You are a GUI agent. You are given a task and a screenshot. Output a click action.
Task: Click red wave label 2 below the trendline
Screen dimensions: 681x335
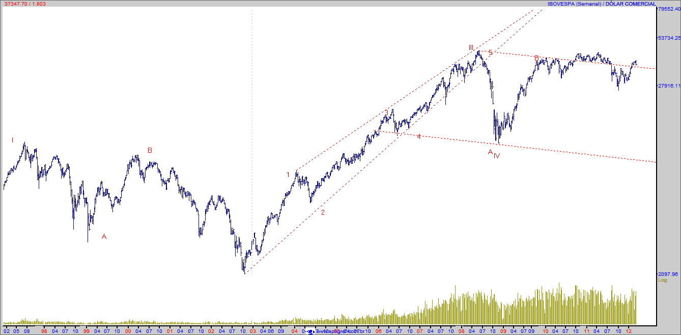[x=323, y=212]
